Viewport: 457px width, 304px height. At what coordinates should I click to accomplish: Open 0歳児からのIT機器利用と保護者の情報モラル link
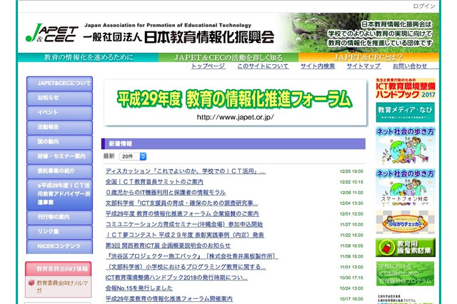[x=166, y=193]
